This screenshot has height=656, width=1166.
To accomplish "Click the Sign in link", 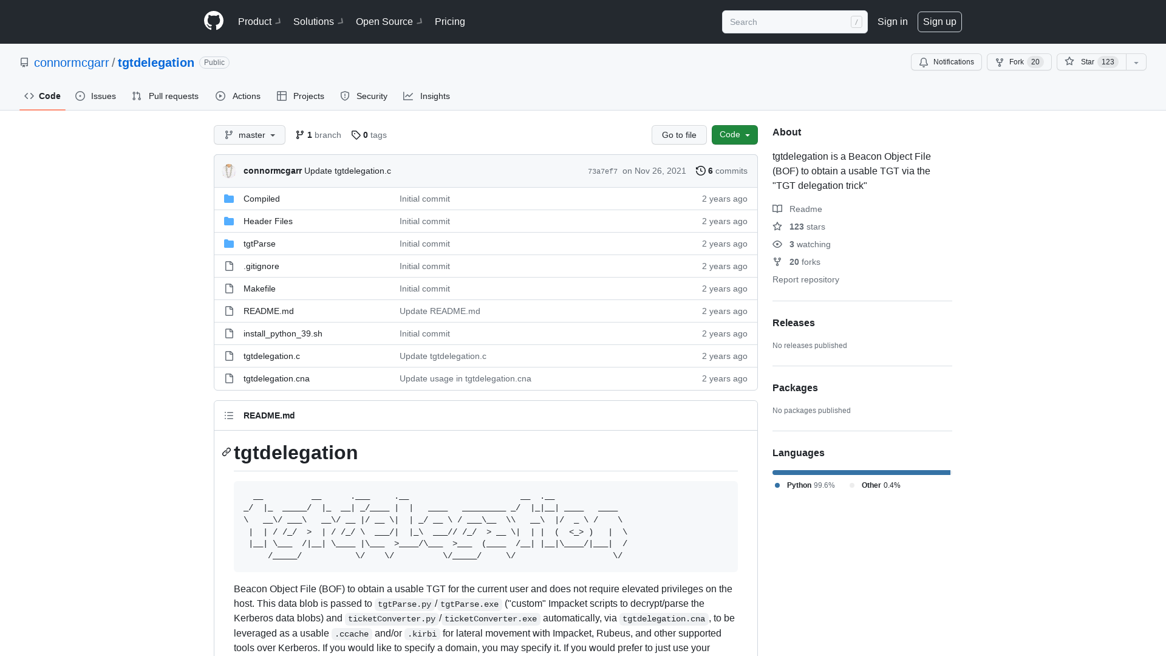I will pyautogui.click(x=893, y=21).
